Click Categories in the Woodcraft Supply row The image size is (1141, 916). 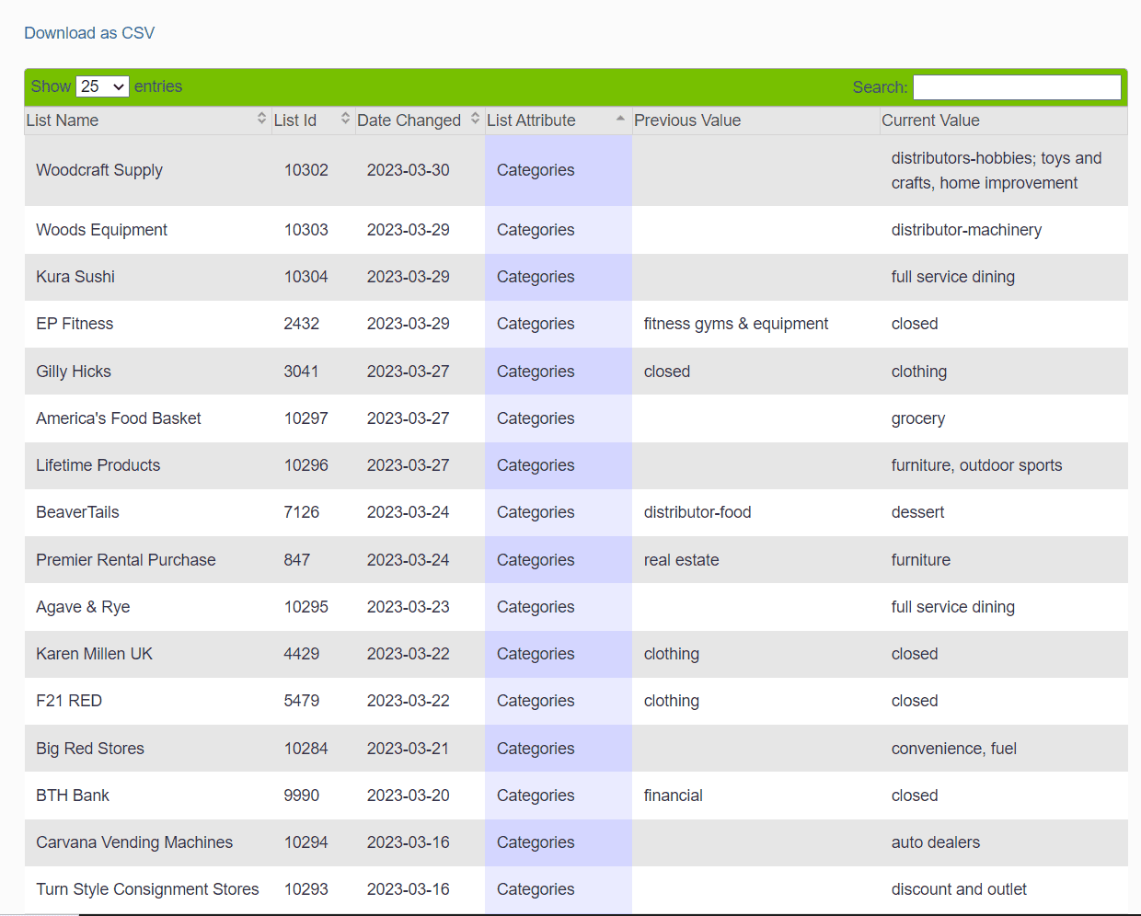pos(536,170)
